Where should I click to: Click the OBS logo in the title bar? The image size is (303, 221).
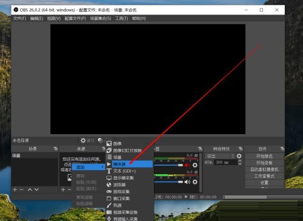pyautogui.click(x=16, y=10)
